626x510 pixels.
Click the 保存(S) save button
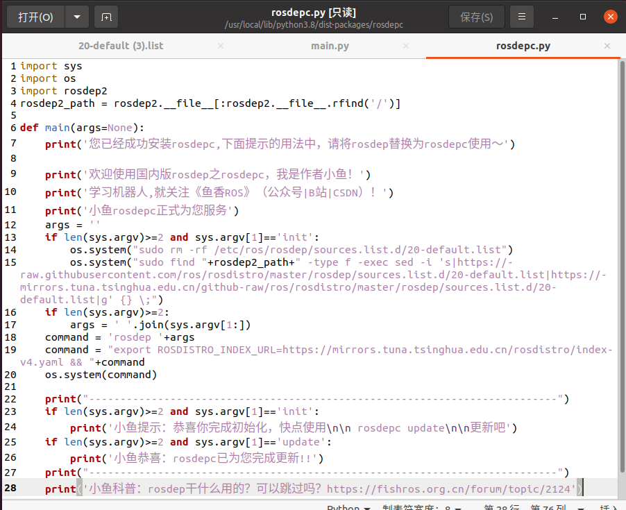click(x=476, y=17)
